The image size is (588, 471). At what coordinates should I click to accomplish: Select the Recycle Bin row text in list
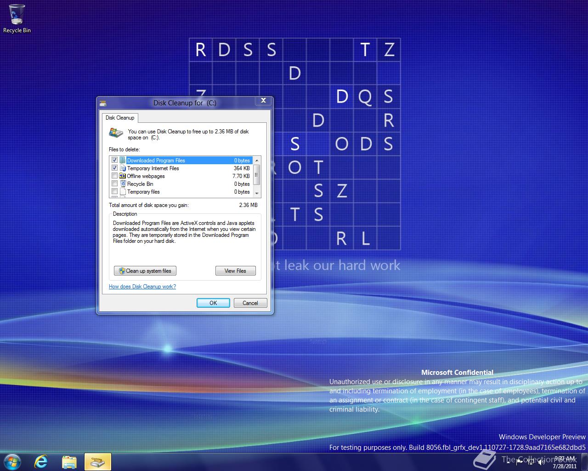(x=140, y=184)
